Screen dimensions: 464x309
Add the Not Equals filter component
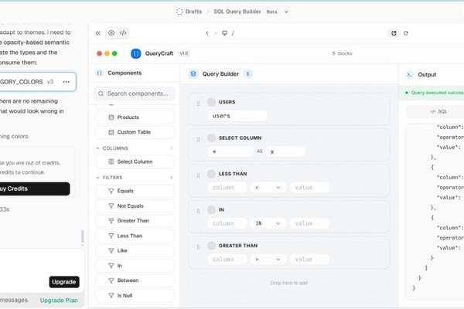pos(135,205)
